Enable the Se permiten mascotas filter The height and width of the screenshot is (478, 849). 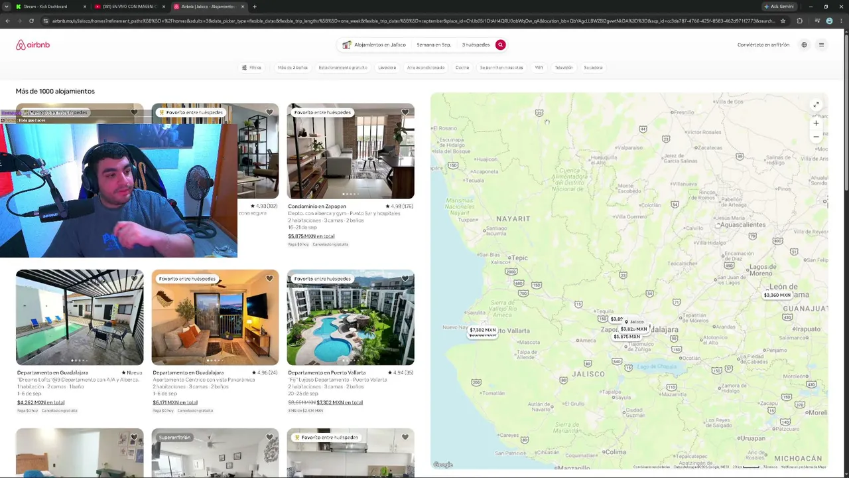pos(501,67)
